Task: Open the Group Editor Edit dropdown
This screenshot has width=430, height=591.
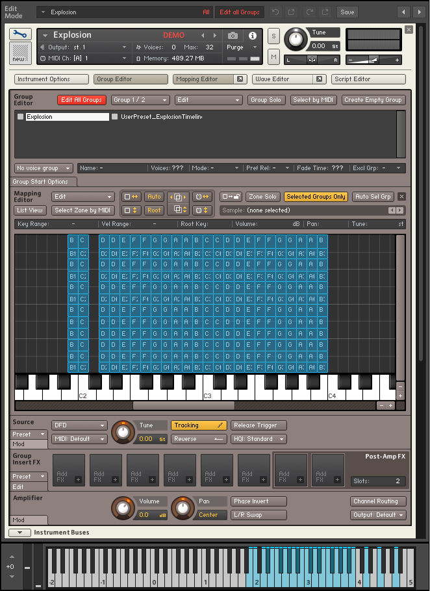Action: click(209, 100)
